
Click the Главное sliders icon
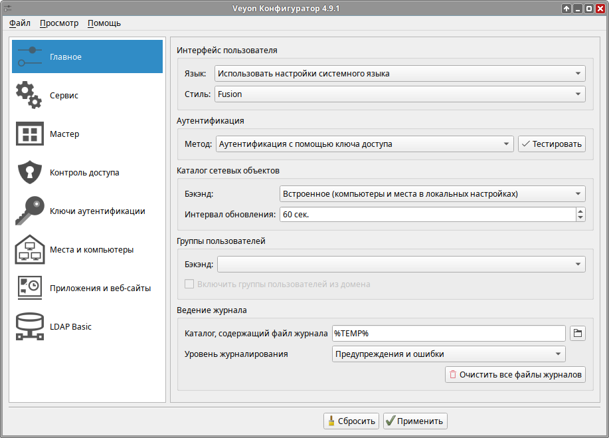30,56
